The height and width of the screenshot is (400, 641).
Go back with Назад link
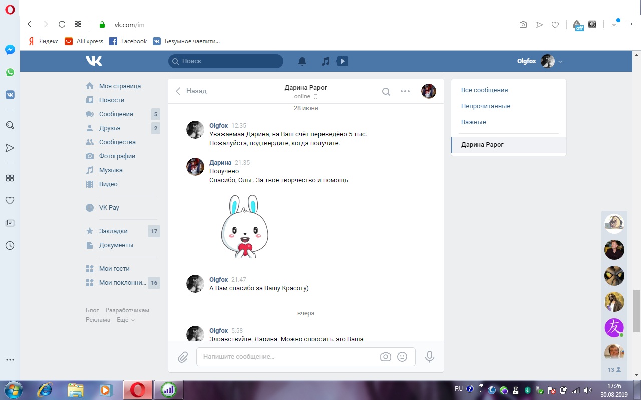[x=191, y=91]
